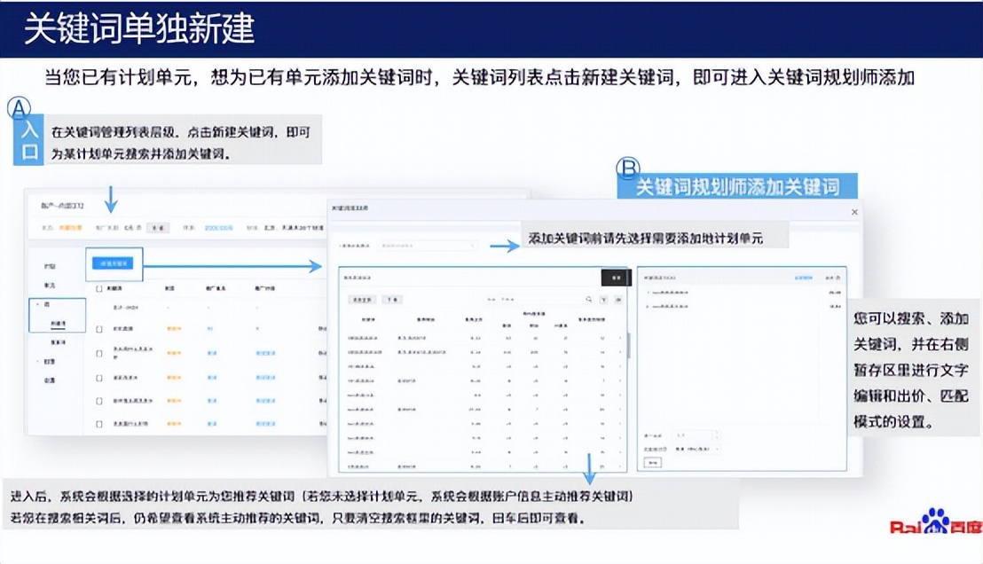The width and height of the screenshot is (983, 564).
Task: Open the plan unit selection dropdown
Action: 428,246
